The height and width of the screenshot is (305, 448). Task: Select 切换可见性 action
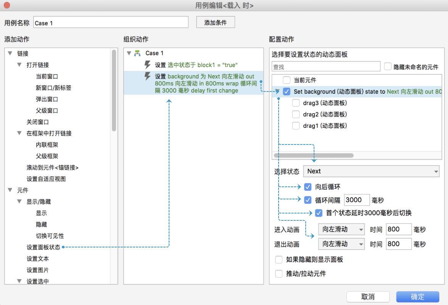point(50,236)
